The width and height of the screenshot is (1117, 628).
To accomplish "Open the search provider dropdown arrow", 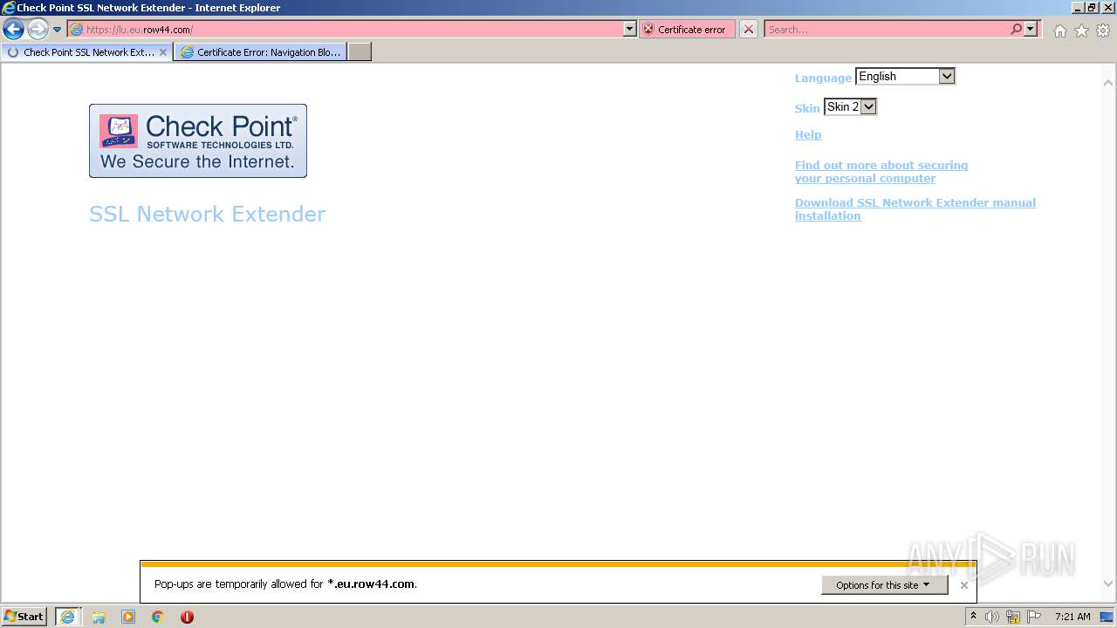I will click(1031, 29).
